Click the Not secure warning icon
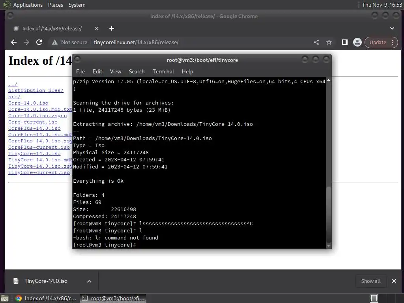 [54, 42]
